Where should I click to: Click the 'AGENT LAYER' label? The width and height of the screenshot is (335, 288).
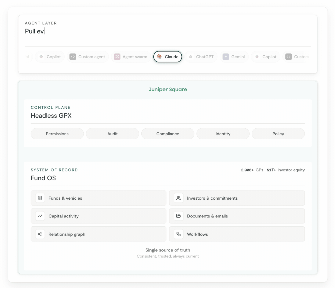pos(41,23)
